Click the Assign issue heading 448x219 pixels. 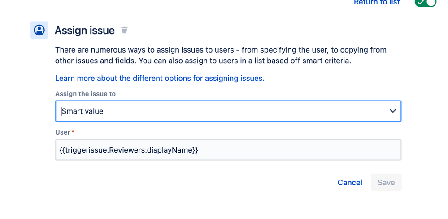click(85, 31)
